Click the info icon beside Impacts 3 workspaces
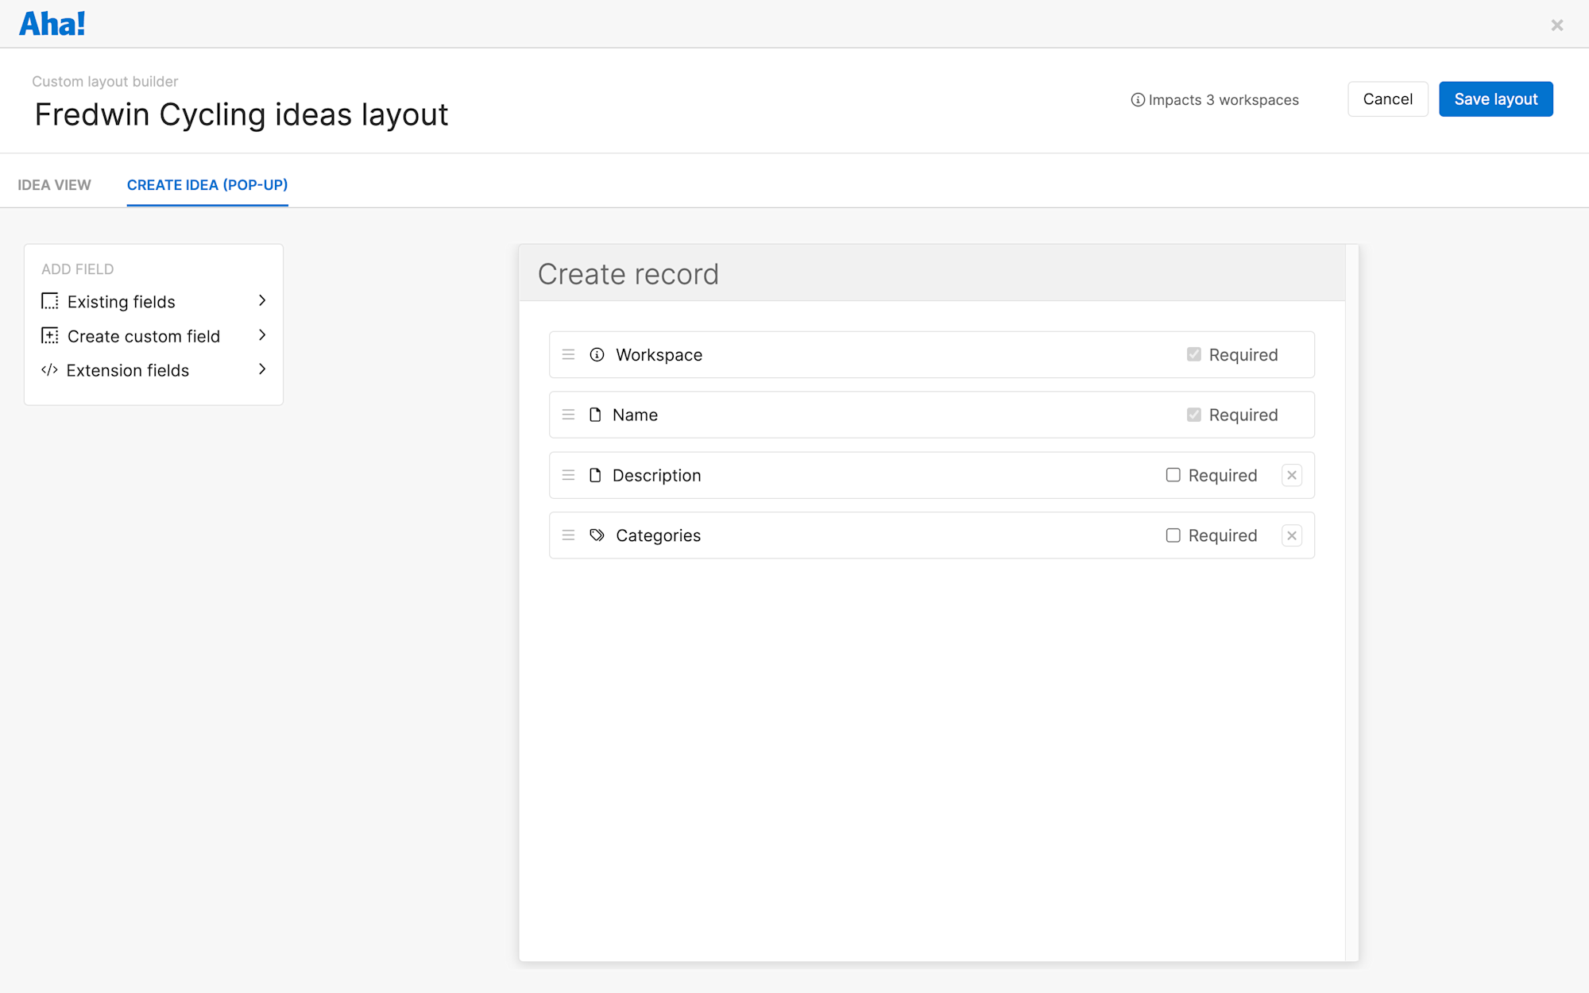This screenshot has width=1589, height=993. (1138, 100)
